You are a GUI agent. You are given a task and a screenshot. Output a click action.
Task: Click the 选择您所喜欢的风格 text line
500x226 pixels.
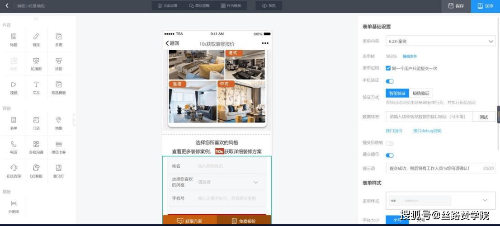[x=217, y=142]
